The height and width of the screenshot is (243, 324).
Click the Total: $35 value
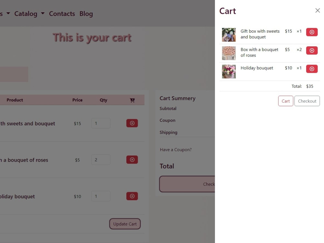[x=309, y=87]
